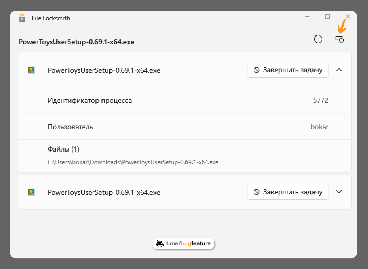This screenshot has height=269, width=368.
Task: Click the C:\Users\bokar\Downloads file path
Action: 133,162
